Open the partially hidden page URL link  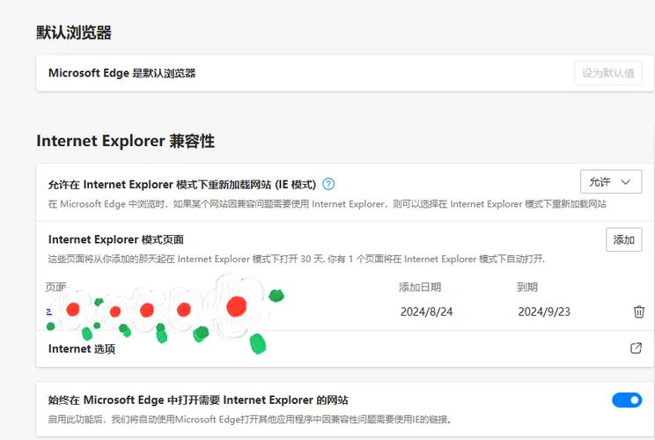point(49,312)
